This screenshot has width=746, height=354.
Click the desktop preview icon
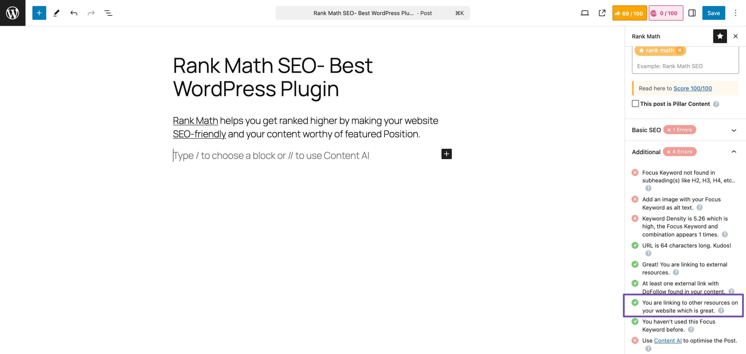click(x=585, y=13)
